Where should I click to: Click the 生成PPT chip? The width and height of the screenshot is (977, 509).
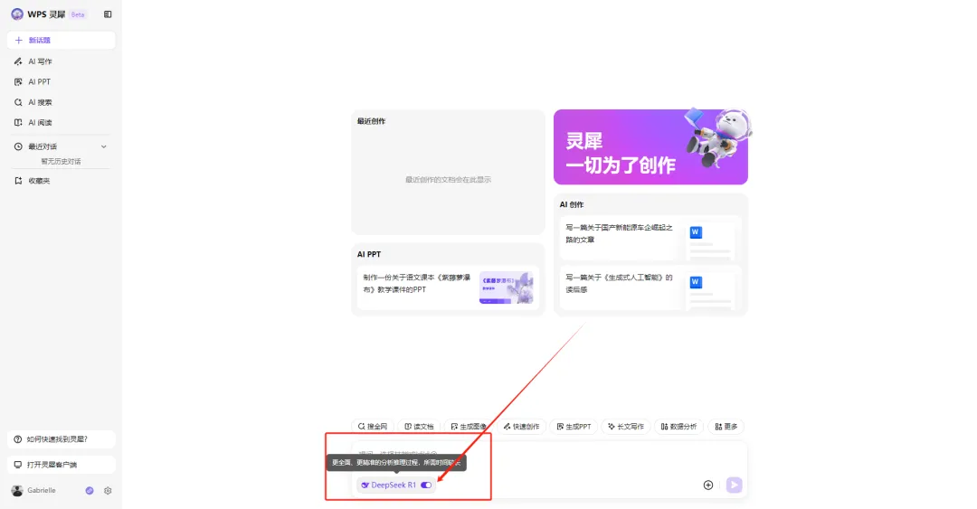[574, 427]
